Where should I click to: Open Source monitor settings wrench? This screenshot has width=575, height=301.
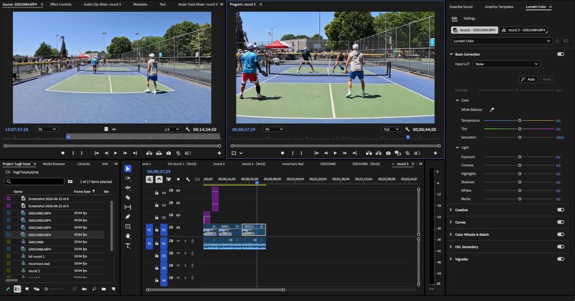coord(188,129)
